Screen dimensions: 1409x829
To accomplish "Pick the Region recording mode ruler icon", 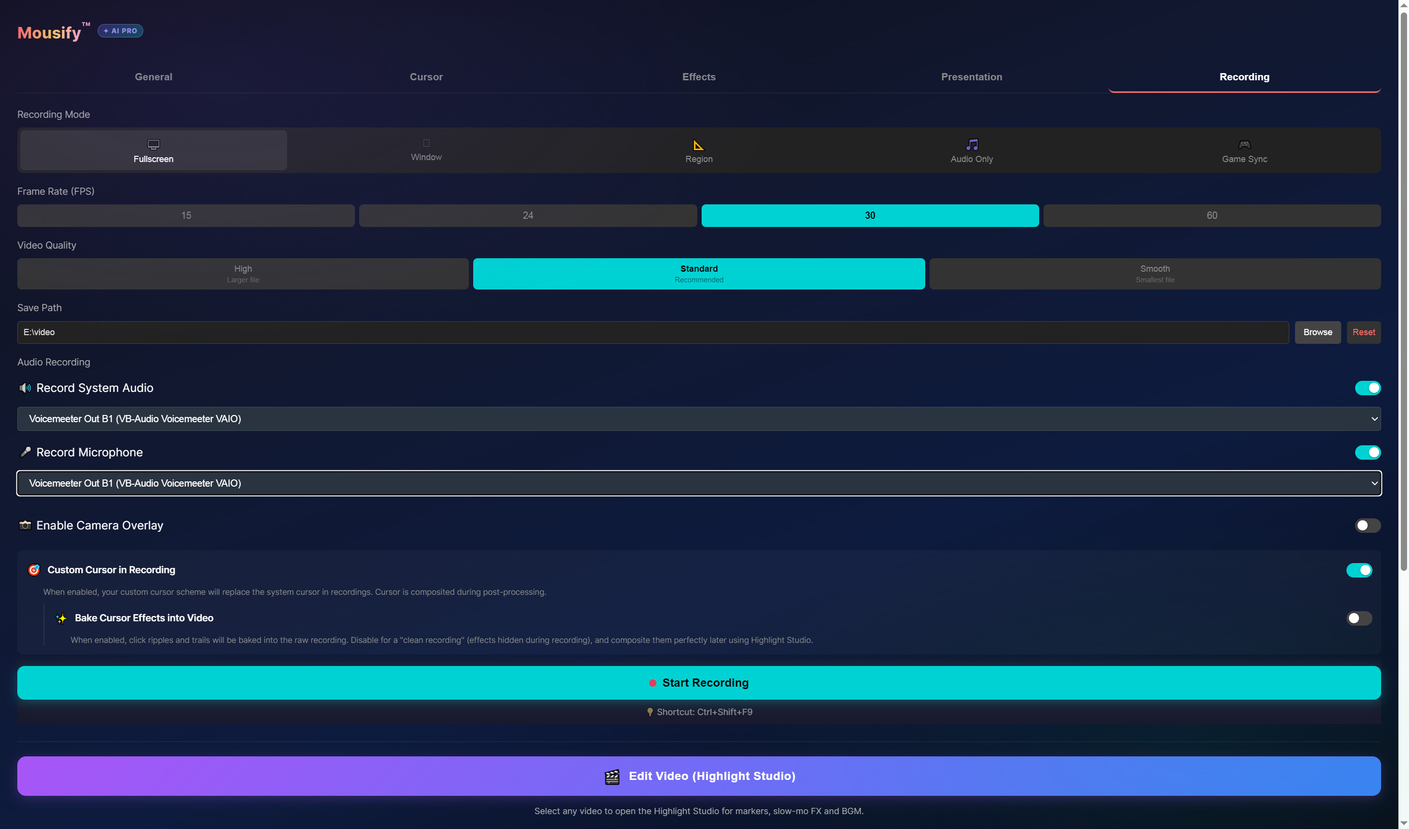I will (x=698, y=145).
